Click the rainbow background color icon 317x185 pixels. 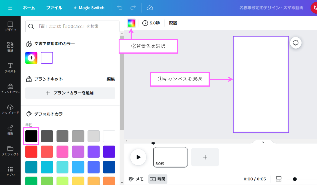click(x=131, y=23)
